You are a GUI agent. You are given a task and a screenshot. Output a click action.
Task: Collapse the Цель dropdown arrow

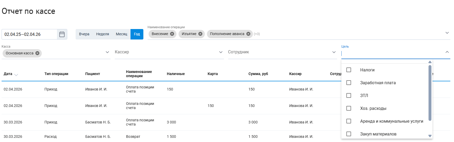(x=447, y=52)
